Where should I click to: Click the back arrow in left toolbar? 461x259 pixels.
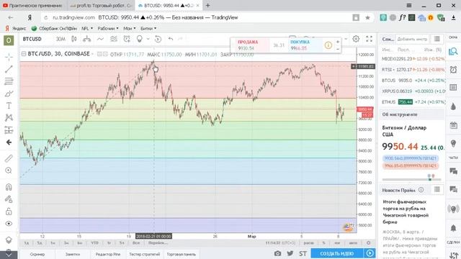(9, 142)
